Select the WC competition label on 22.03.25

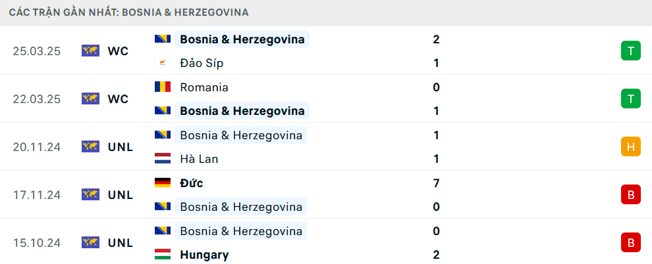tap(118, 99)
